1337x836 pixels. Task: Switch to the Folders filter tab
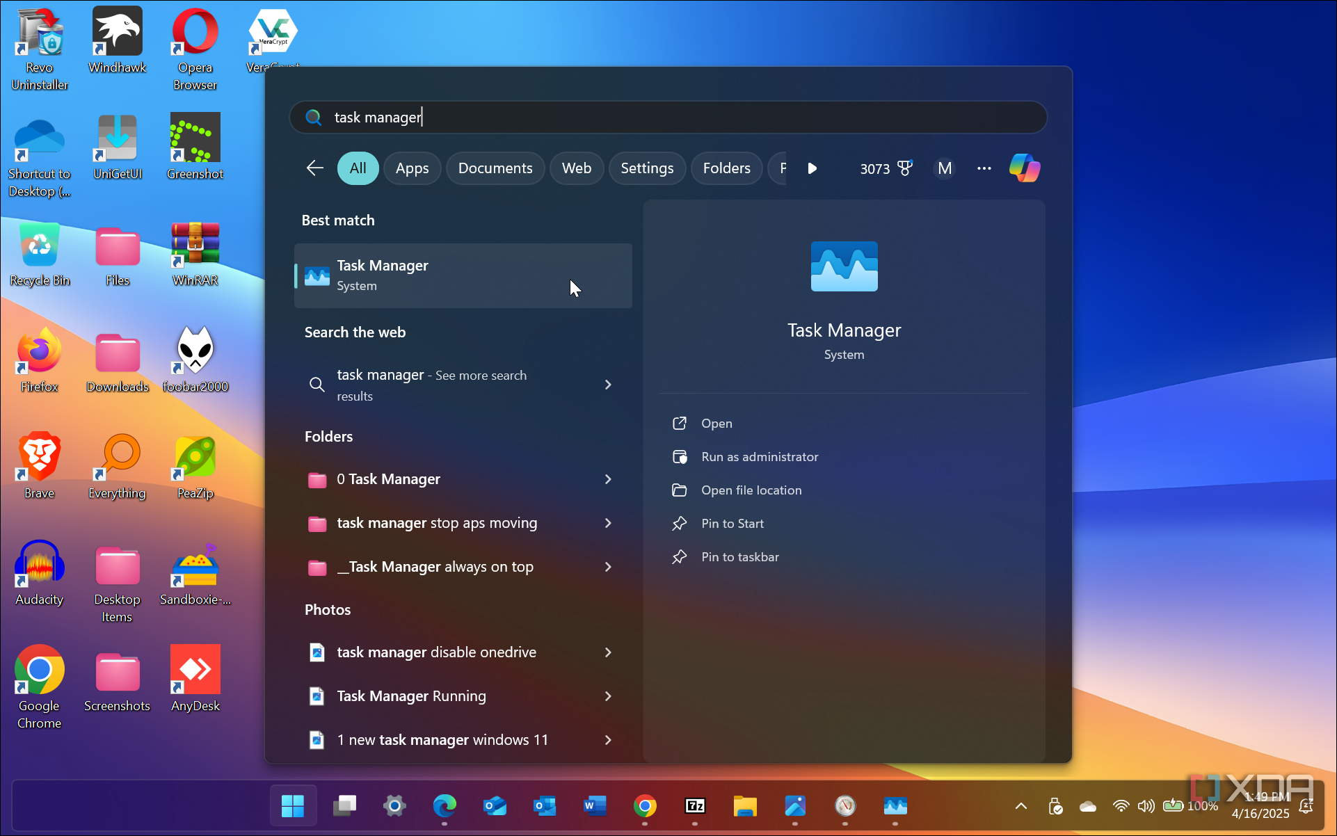point(726,168)
